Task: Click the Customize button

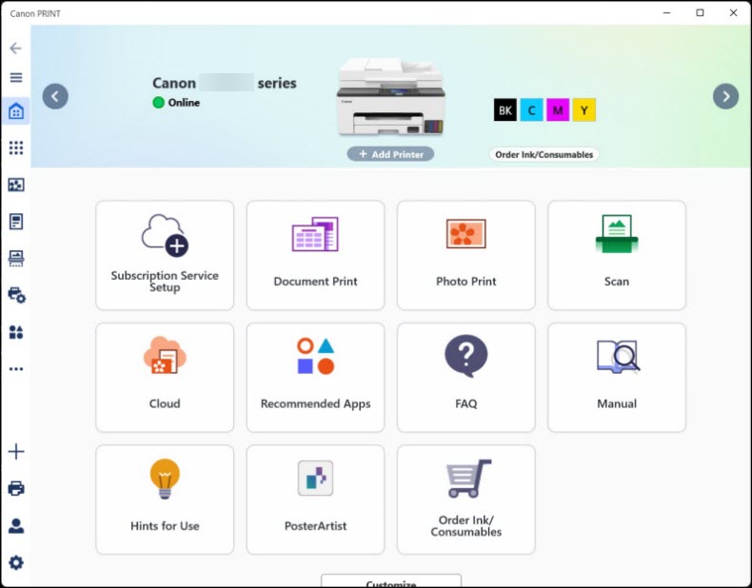Action: [390, 581]
